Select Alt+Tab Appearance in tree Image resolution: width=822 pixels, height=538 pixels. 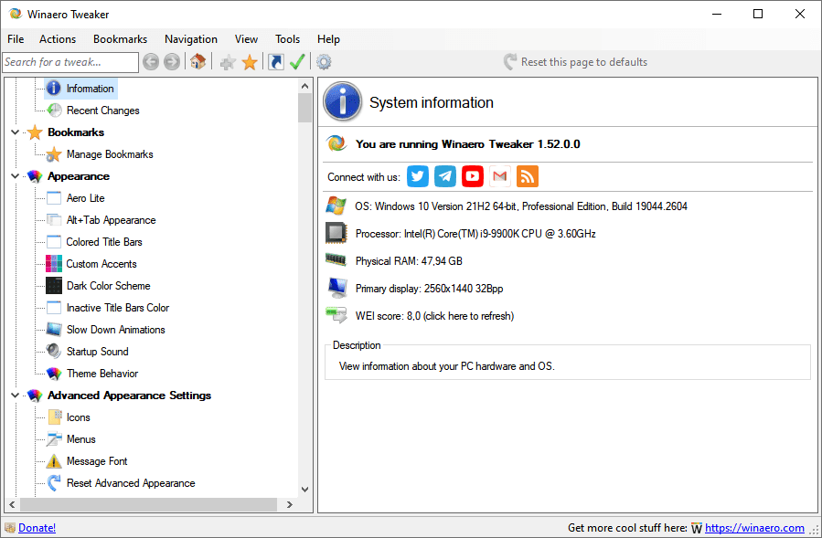(x=112, y=220)
